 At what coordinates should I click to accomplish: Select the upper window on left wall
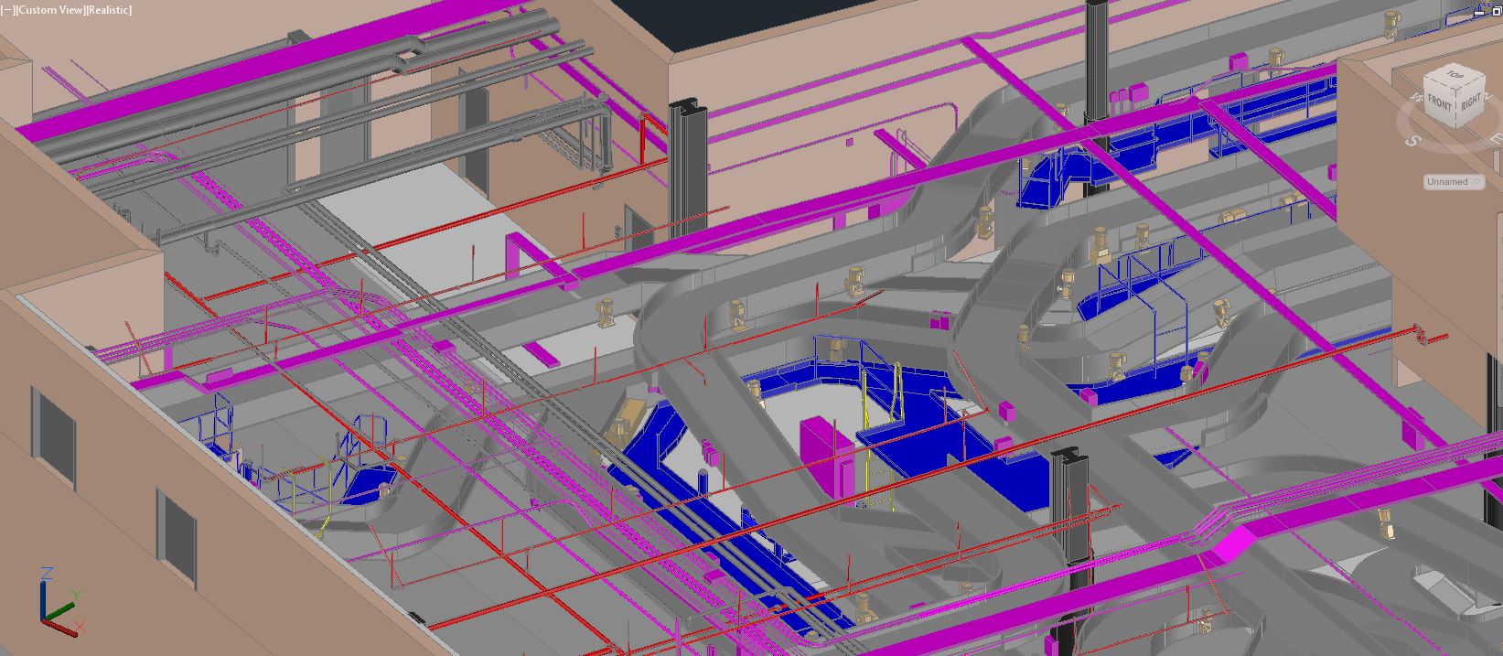(55, 435)
